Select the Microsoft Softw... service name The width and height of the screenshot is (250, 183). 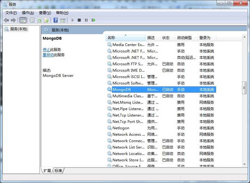point(128,83)
